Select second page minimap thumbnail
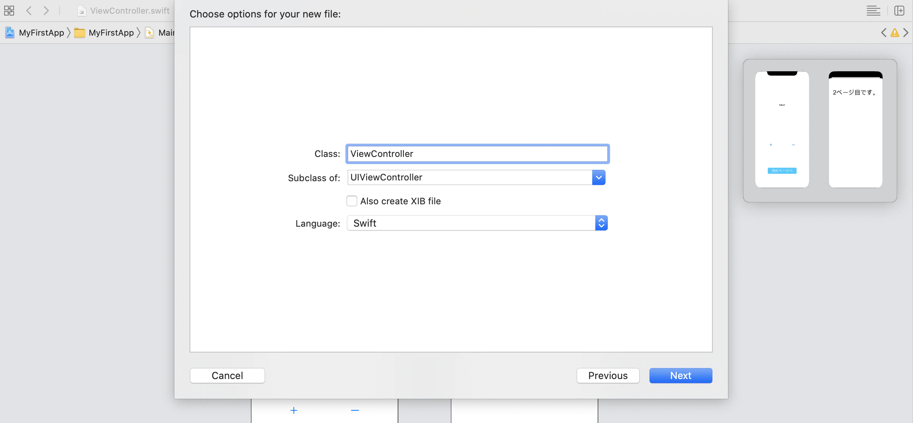Image resolution: width=913 pixels, height=423 pixels. pyautogui.click(x=855, y=130)
